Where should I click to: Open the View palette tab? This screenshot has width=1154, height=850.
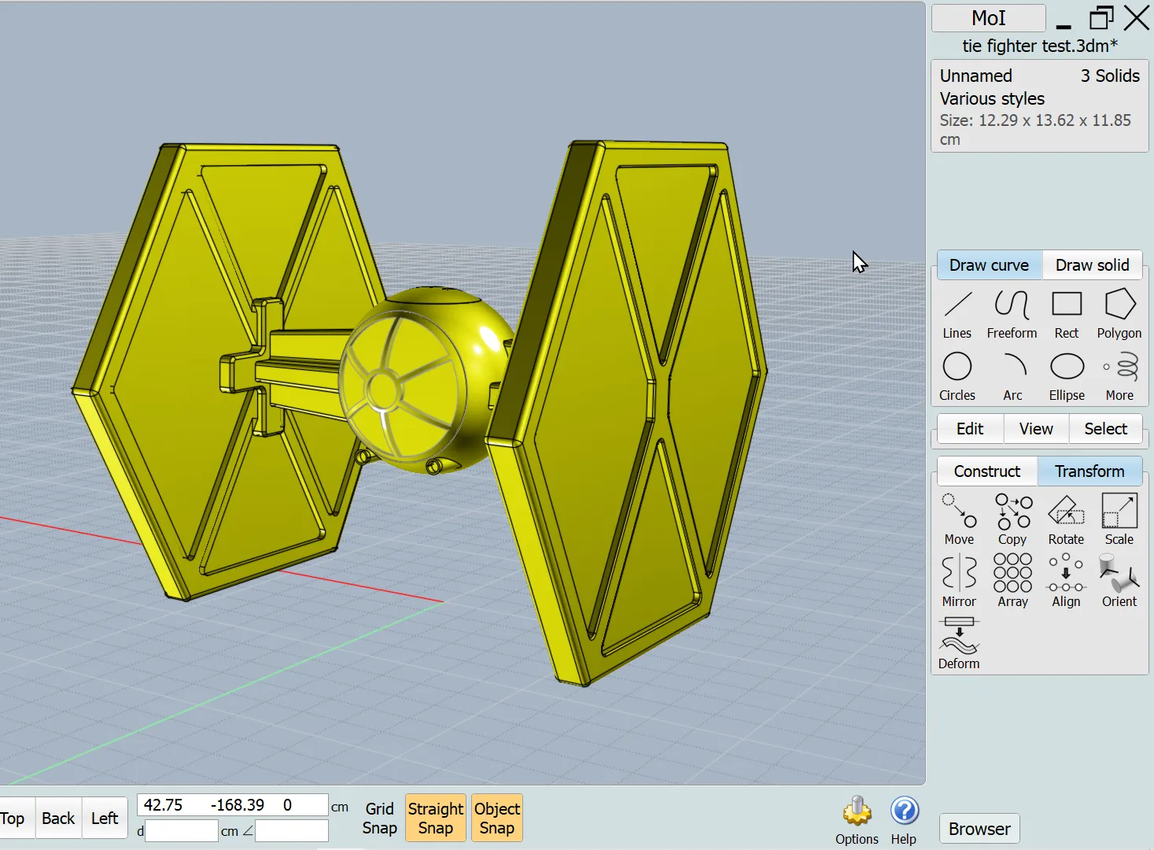pyautogui.click(x=1036, y=429)
